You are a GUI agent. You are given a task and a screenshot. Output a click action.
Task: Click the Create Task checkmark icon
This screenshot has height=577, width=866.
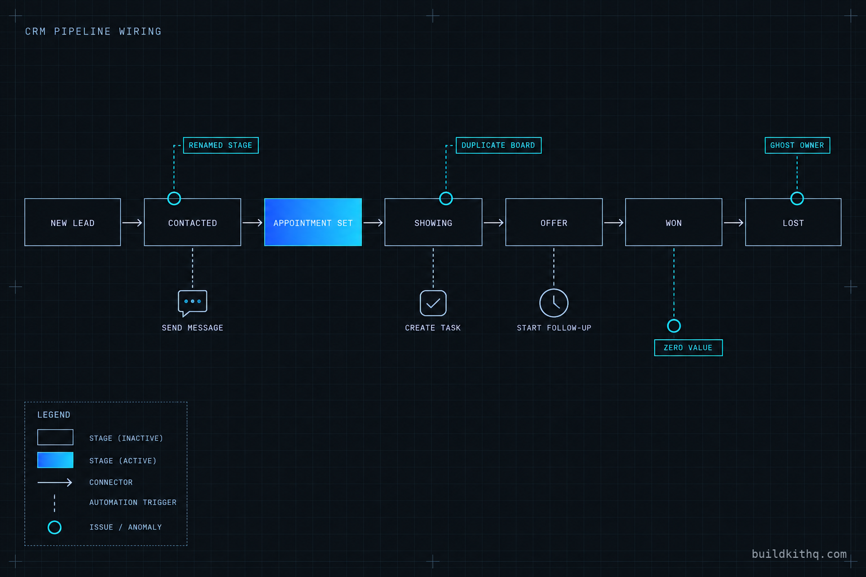click(433, 303)
